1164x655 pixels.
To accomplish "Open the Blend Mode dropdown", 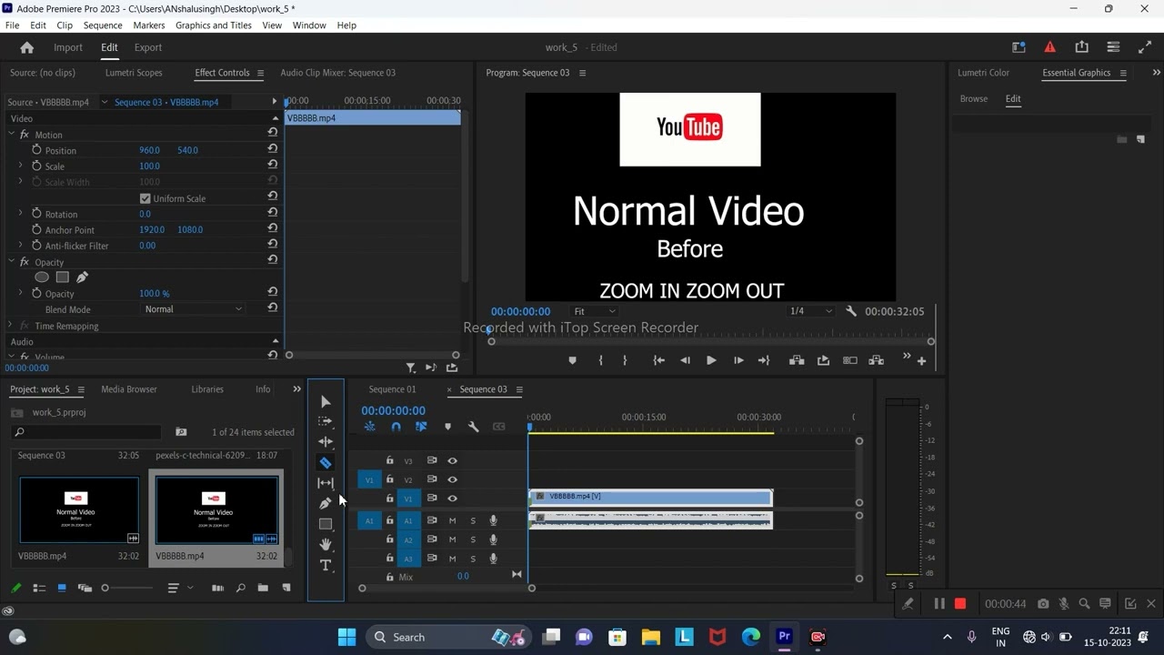I will click(194, 309).
